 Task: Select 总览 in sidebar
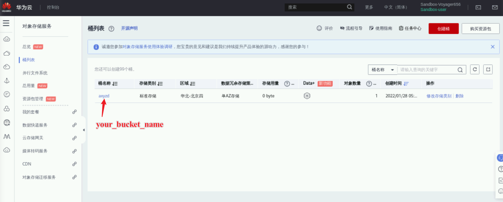pos(26,47)
